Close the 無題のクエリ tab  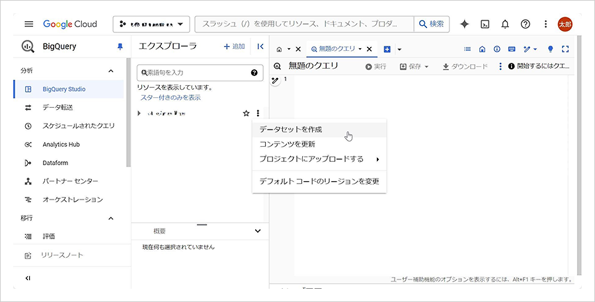click(x=369, y=49)
